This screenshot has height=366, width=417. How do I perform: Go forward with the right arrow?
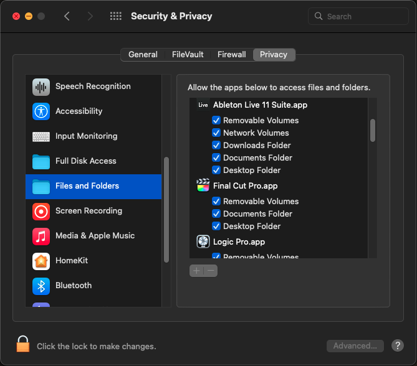pyautogui.click(x=90, y=16)
